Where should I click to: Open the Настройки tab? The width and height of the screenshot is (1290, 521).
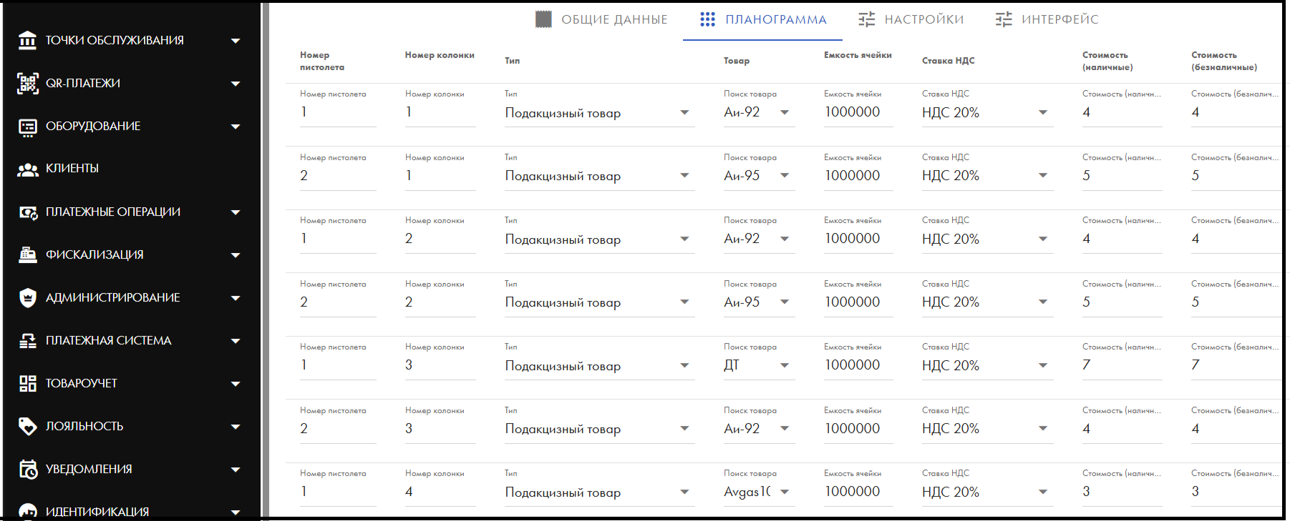(911, 19)
